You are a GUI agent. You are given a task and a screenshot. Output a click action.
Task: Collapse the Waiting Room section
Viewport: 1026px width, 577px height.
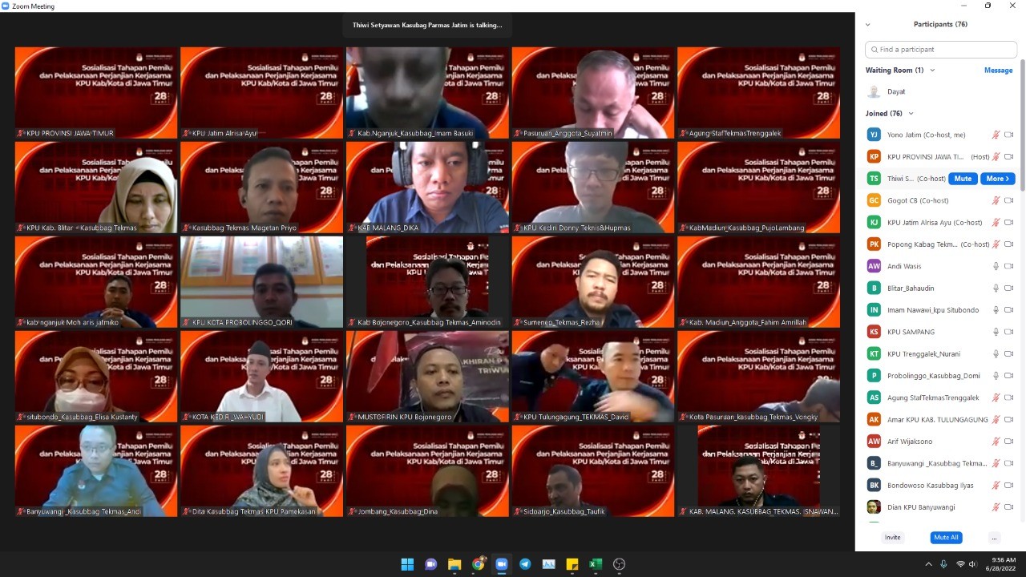pos(932,71)
